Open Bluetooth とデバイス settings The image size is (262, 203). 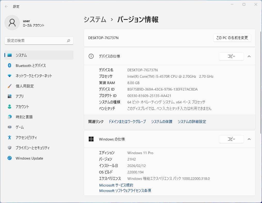click(39, 66)
